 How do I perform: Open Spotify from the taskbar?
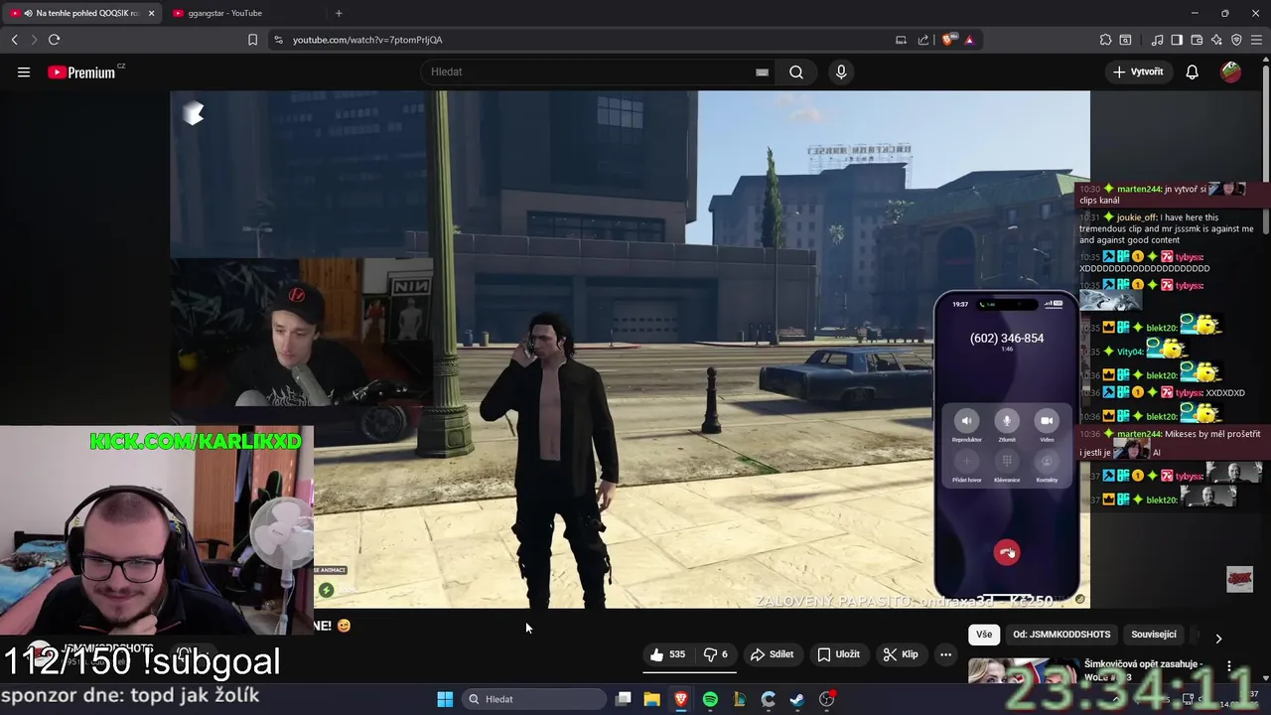710,699
